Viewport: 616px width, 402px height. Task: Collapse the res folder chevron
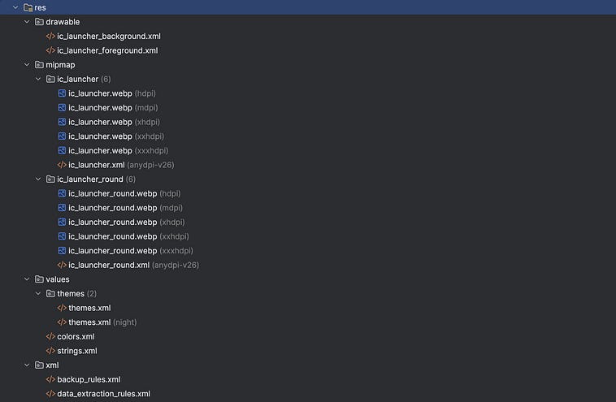tap(15, 7)
